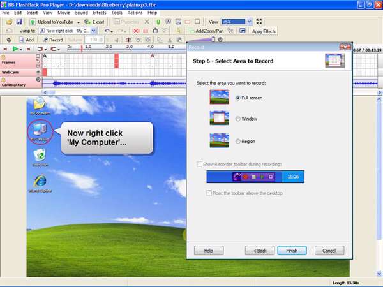The width and height of the screenshot is (383, 287).
Task: Open the Edit menu
Action: coord(18,13)
